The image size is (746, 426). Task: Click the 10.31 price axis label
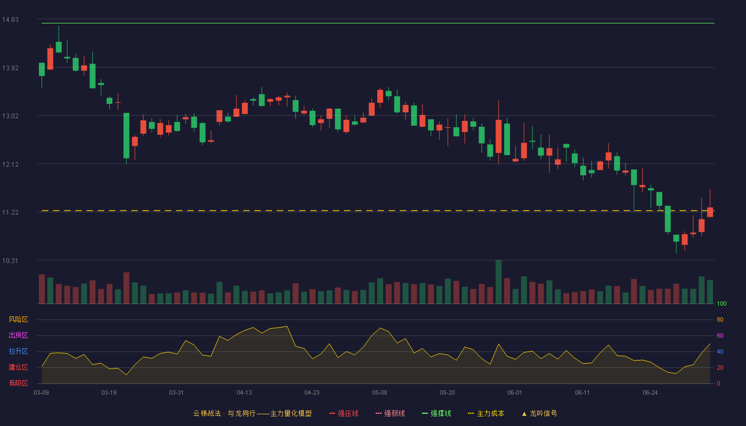(x=10, y=260)
